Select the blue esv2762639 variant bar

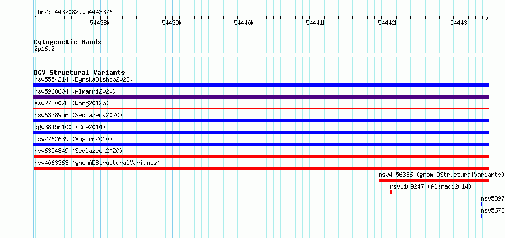coord(262,144)
